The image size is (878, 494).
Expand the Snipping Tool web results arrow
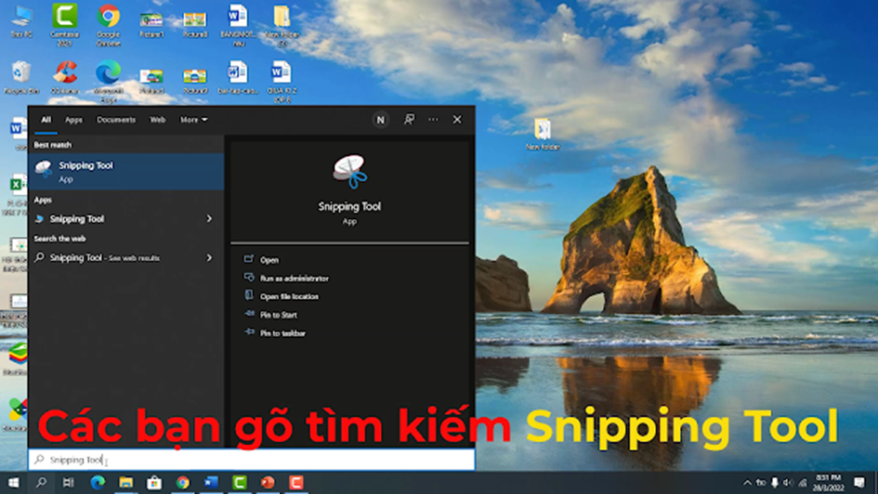click(209, 258)
